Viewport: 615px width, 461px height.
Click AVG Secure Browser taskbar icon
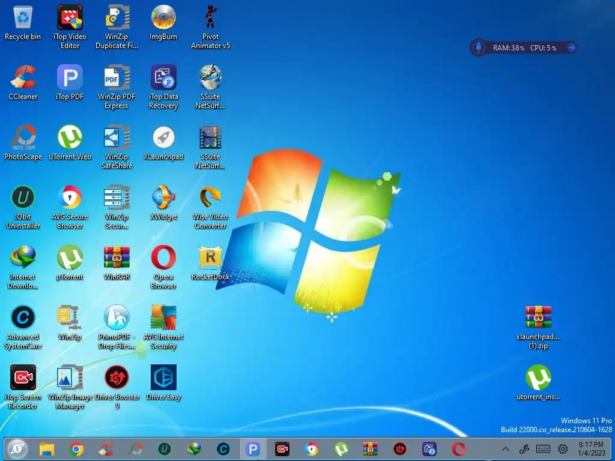312,449
